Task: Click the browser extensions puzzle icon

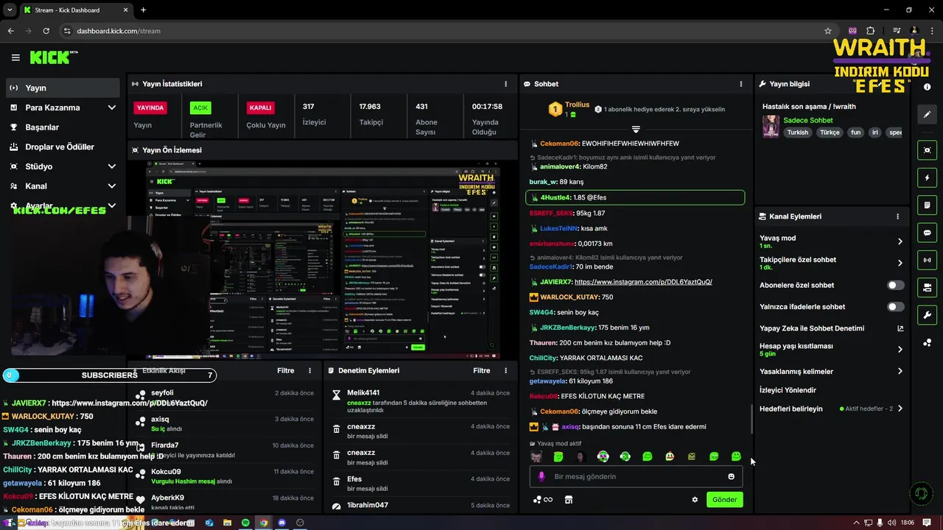Action: [x=871, y=31]
